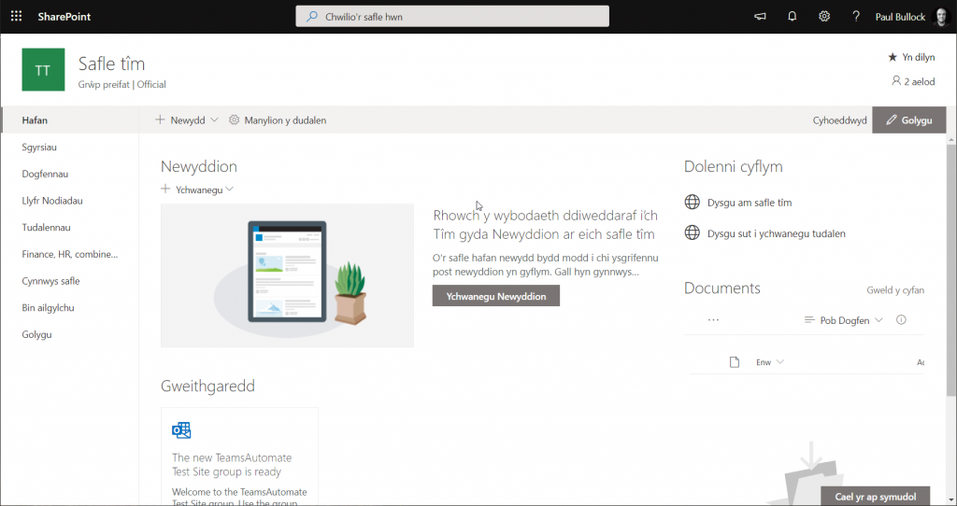The width and height of the screenshot is (957, 506).
Task: Click the members person icon
Action: click(x=896, y=80)
